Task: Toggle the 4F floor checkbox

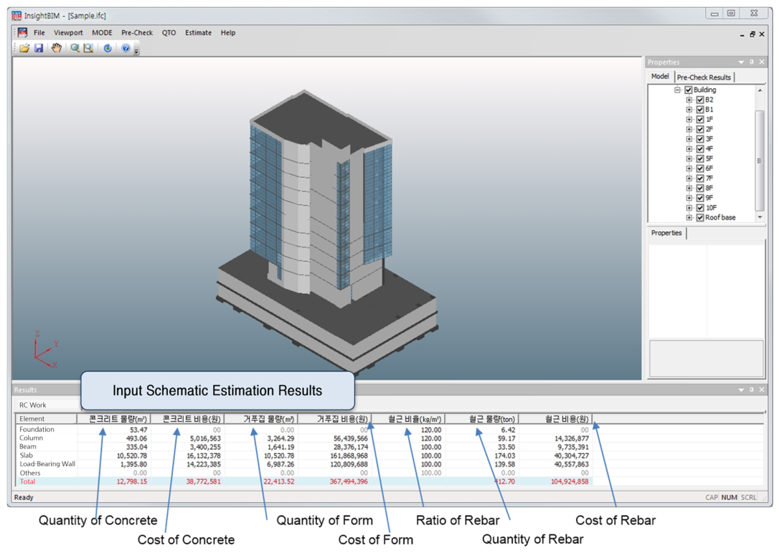Action: click(700, 149)
